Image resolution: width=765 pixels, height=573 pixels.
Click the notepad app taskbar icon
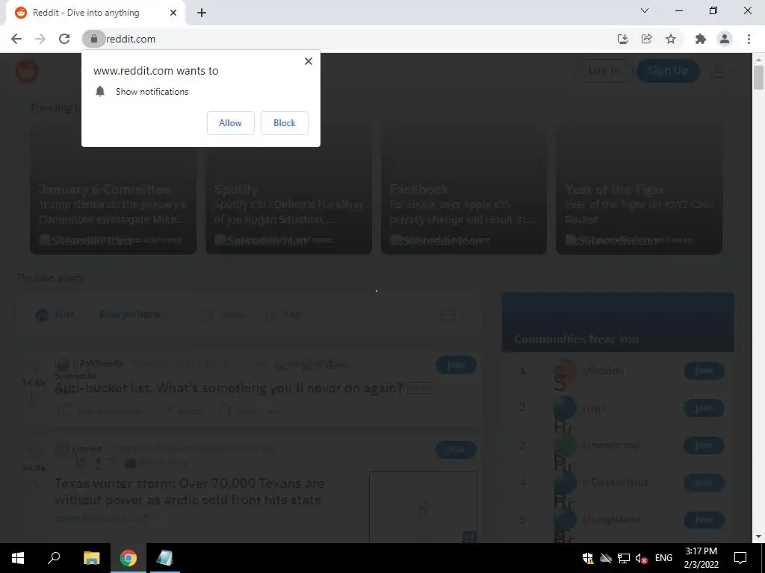(164, 558)
